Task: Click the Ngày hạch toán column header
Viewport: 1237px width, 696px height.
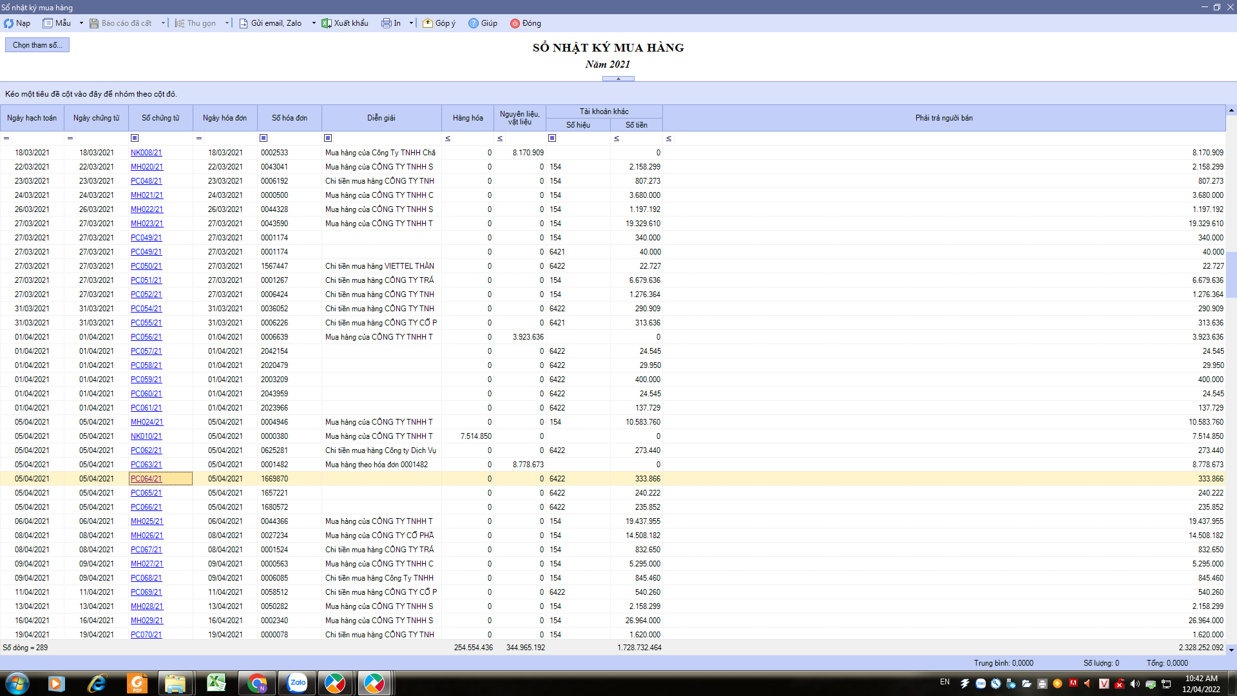Action: coord(32,118)
